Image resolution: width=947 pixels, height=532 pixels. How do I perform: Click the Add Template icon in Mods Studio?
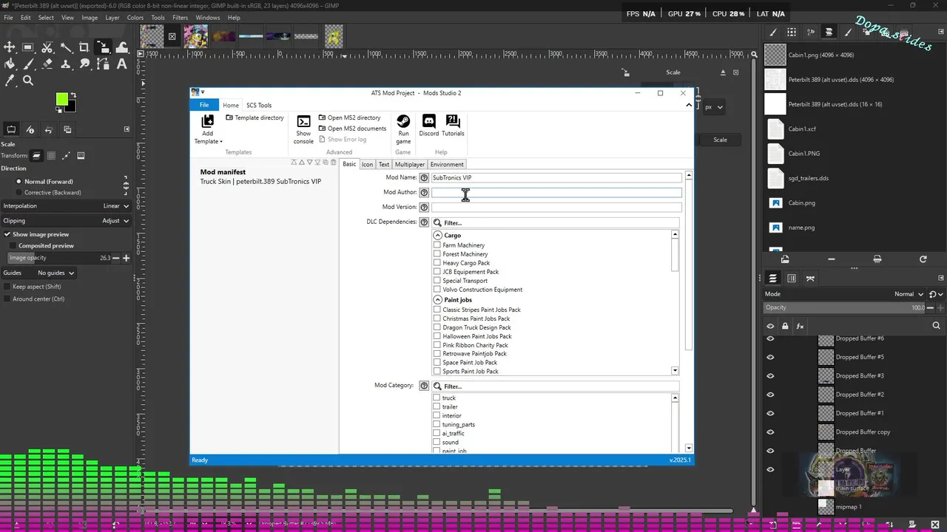(x=208, y=121)
